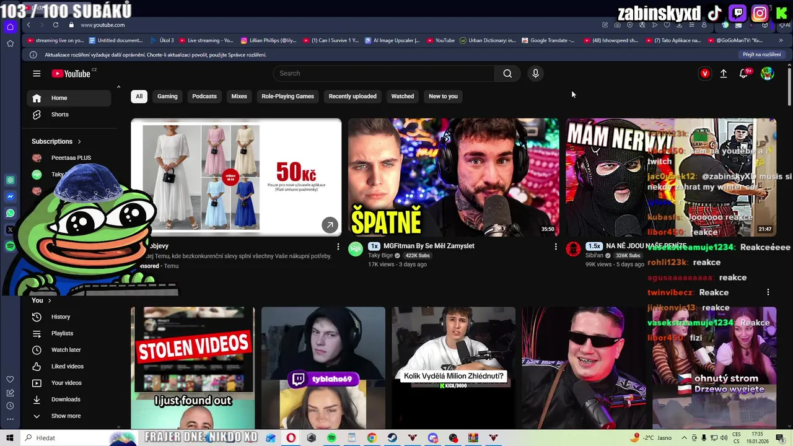
Task: Open the 'MGFitman By Se Měl Zamyslet' title
Action: [x=429, y=246]
